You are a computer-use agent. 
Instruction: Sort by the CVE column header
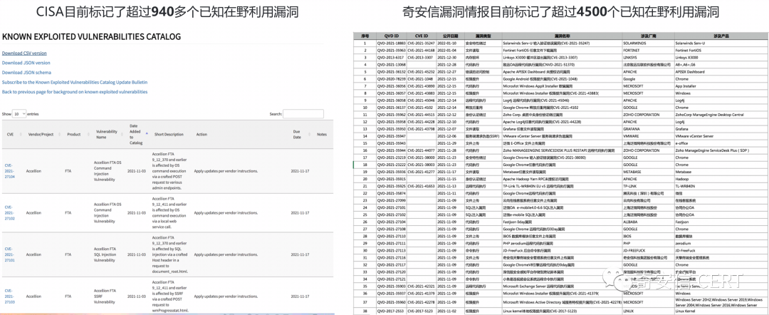(x=10, y=135)
